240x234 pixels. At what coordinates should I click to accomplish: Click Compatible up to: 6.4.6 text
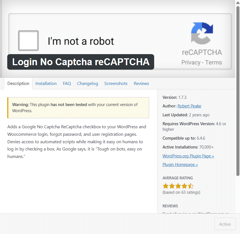184,138
